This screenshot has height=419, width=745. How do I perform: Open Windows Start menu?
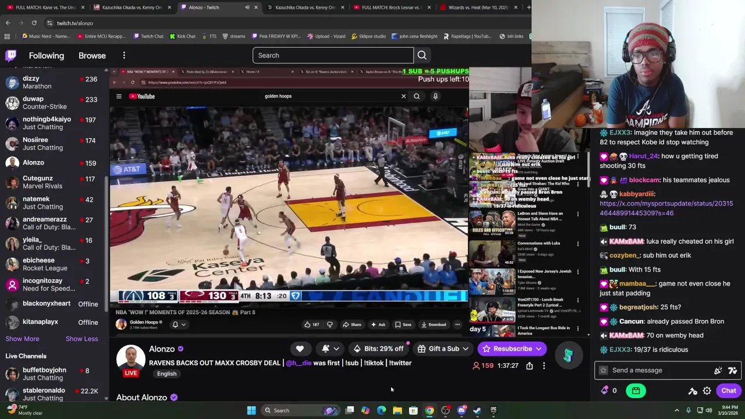point(251,410)
